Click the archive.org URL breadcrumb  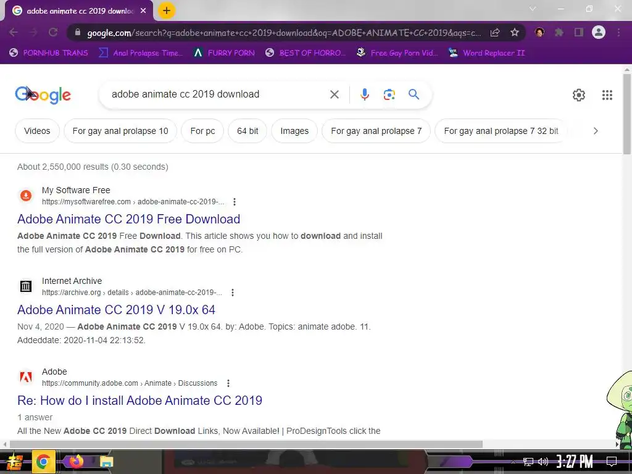click(x=132, y=292)
